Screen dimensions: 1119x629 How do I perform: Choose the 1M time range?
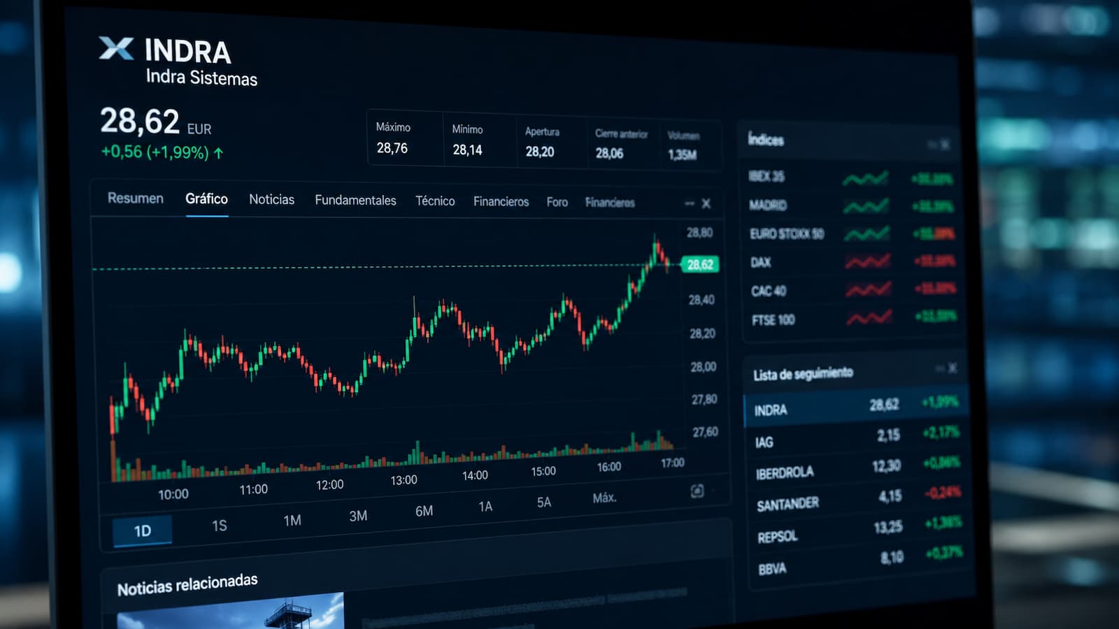point(292,521)
